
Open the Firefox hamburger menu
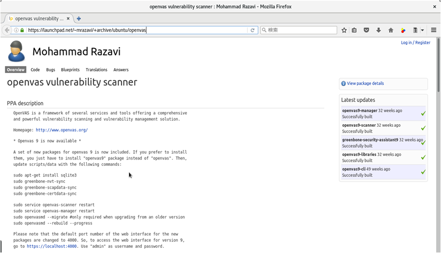tap(434, 30)
